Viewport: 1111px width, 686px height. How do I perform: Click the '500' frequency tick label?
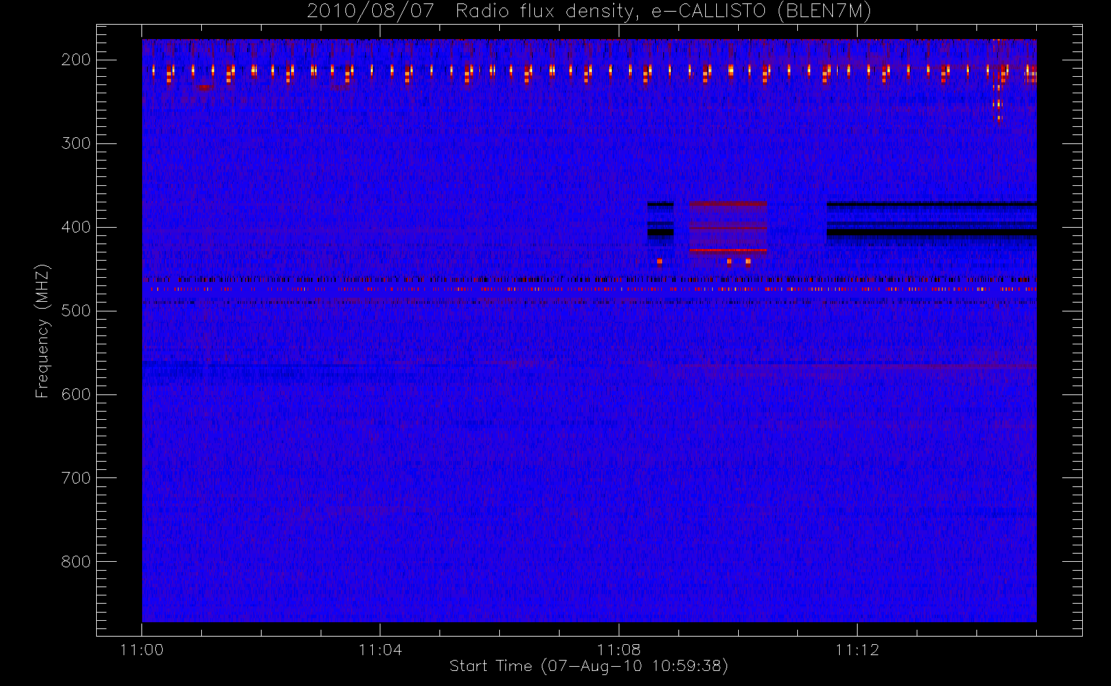tap(76, 311)
